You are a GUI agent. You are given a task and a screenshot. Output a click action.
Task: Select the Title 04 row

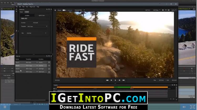31,69
